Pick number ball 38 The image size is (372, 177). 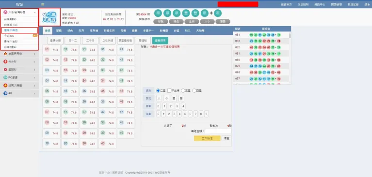[103, 122]
